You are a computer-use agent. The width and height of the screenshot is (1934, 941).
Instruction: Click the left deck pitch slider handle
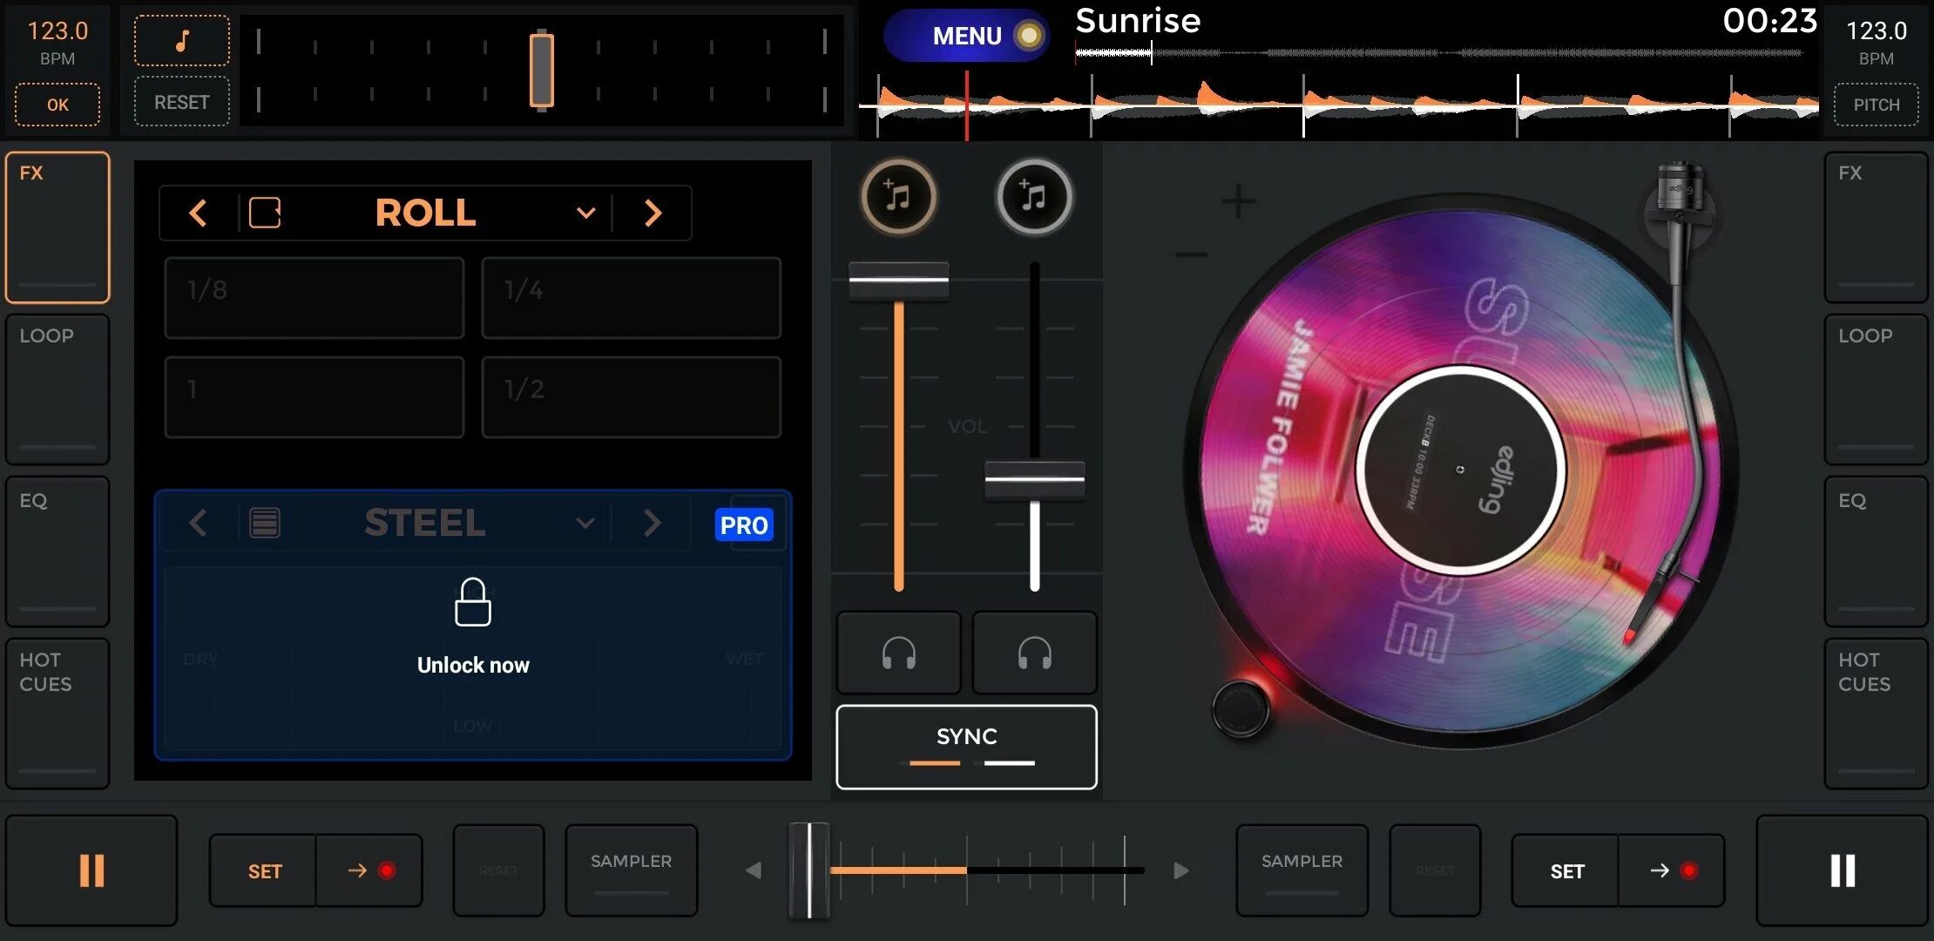541,70
